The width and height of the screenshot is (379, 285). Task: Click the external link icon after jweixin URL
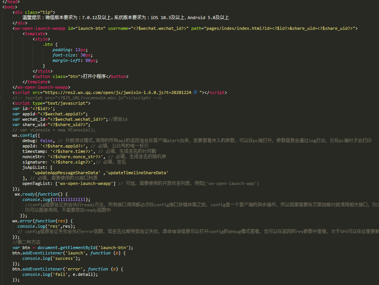click(x=195, y=92)
